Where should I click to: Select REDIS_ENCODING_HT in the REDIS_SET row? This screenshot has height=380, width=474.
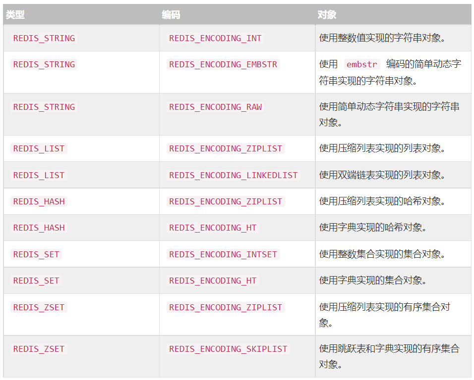coord(213,281)
